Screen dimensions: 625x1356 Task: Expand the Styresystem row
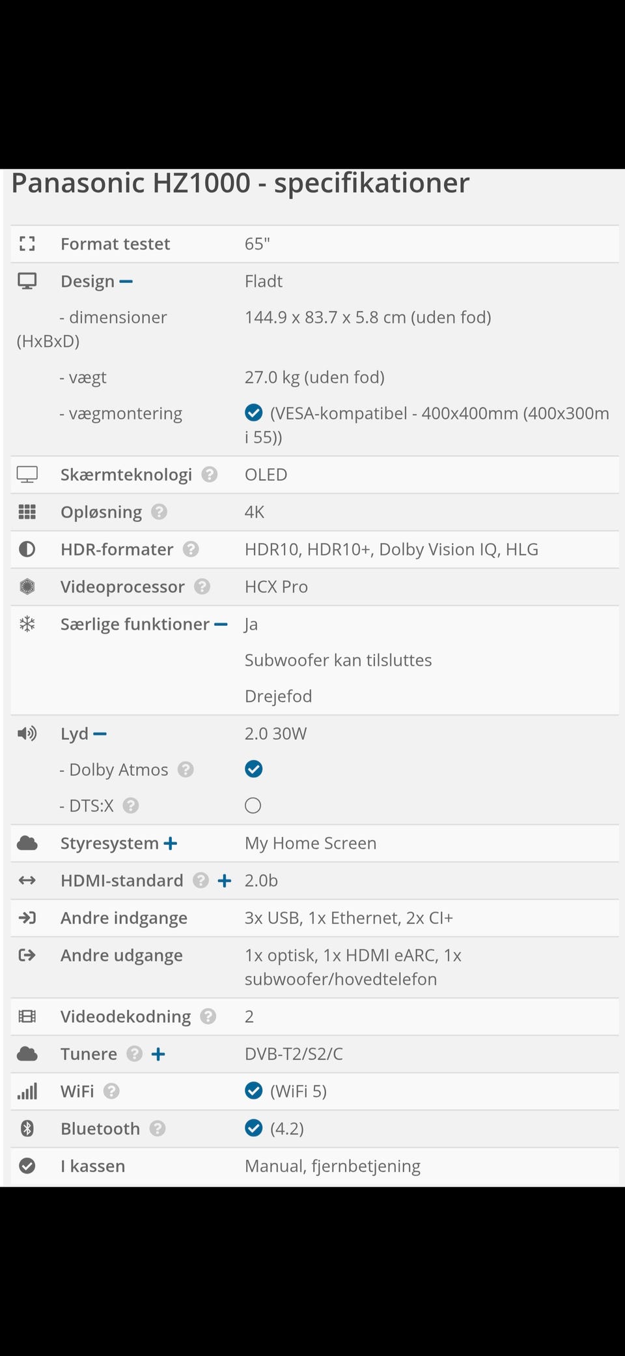[171, 844]
